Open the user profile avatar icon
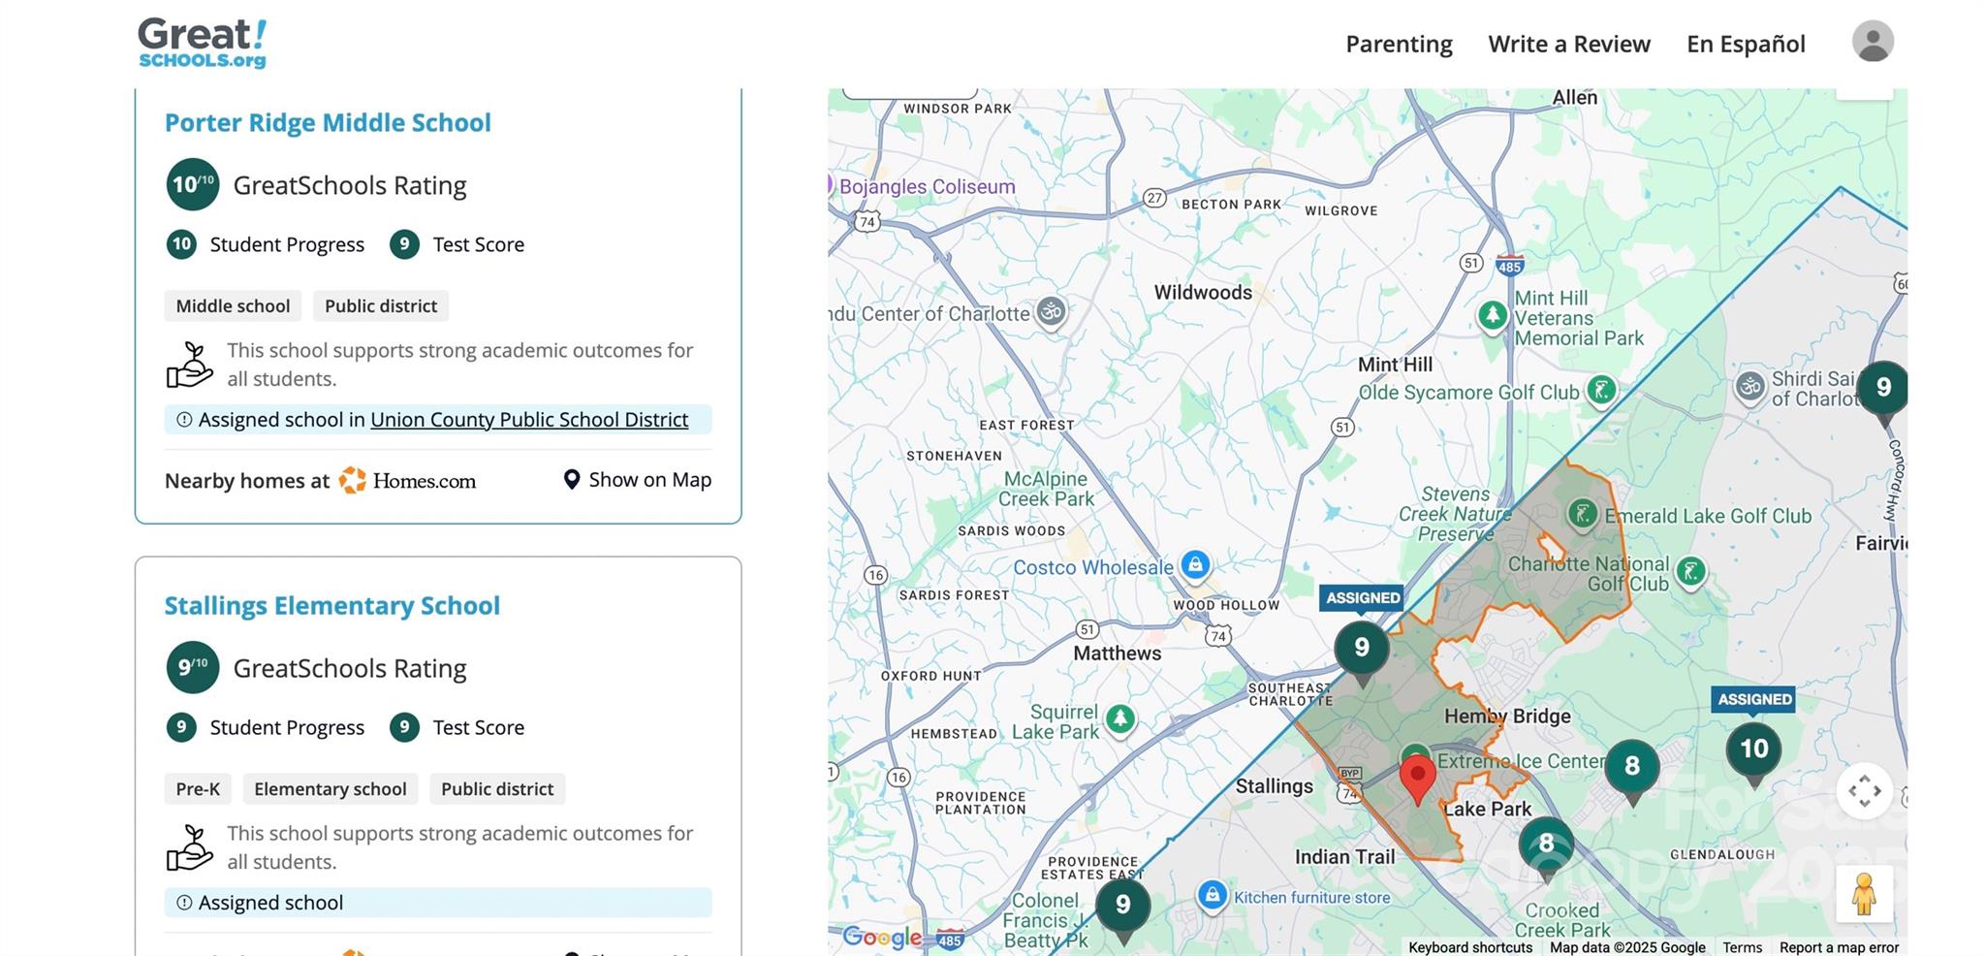The height and width of the screenshot is (956, 1985). point(1872,42)
